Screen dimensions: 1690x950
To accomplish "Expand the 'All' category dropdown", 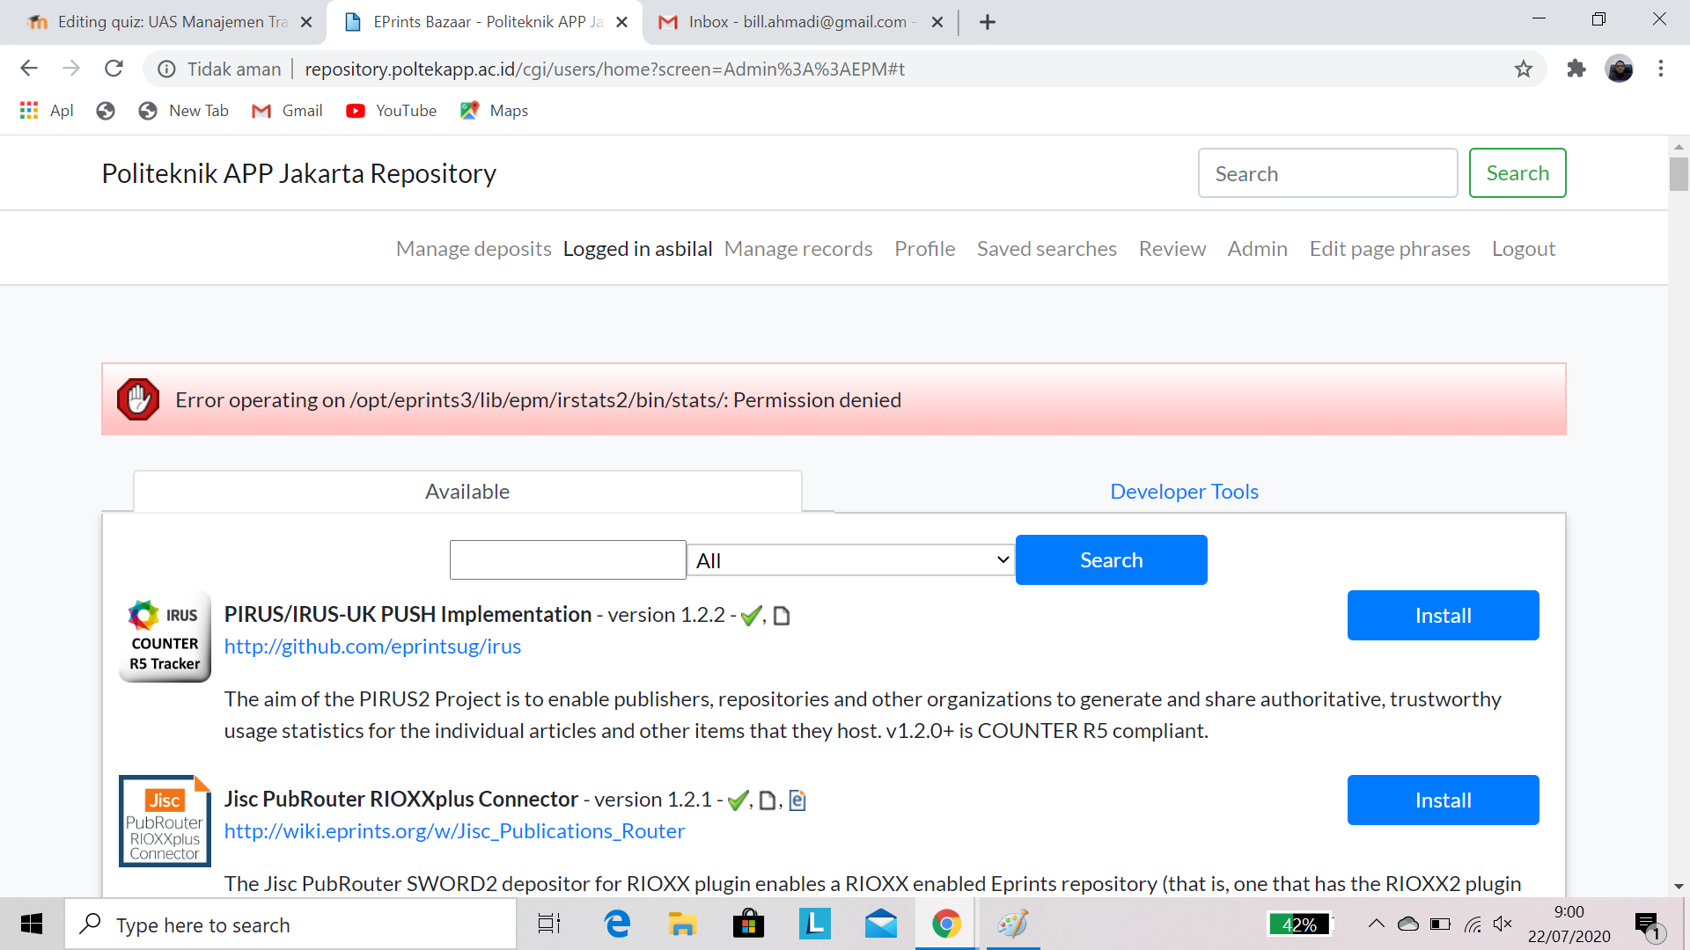I will pos(851,559).
